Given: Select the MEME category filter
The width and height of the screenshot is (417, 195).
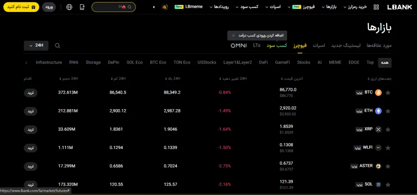Looking at the screenshot, I should (335, 62).
